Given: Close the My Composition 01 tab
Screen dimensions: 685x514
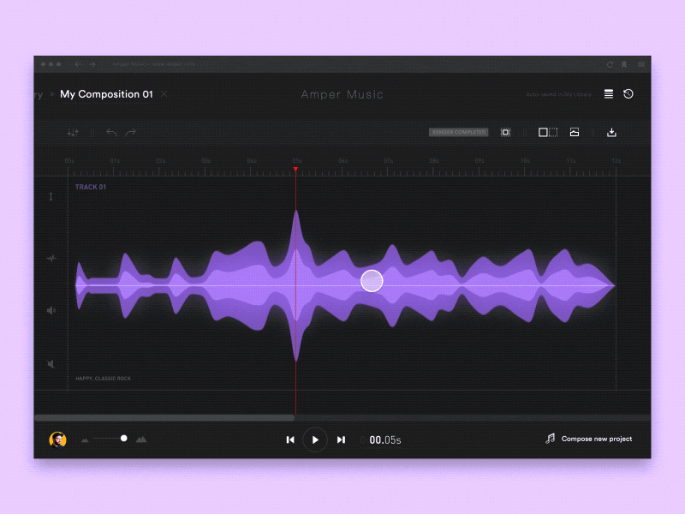Looking at the screenshot, I should [x=164, y=94].
